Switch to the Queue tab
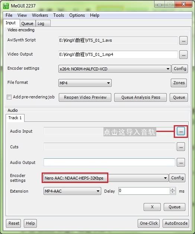The height and width of the screenshot is (234, 195). (x=27, y=23)
